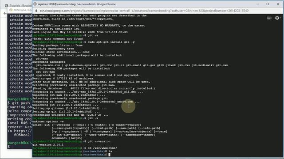Click the Chrome SSH window title icon
284x159 pixels.
[x=35, y=4]
